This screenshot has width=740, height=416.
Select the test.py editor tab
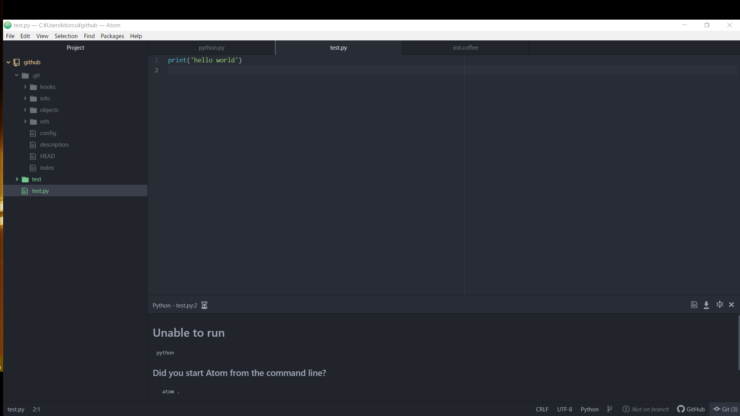[338, 48]
